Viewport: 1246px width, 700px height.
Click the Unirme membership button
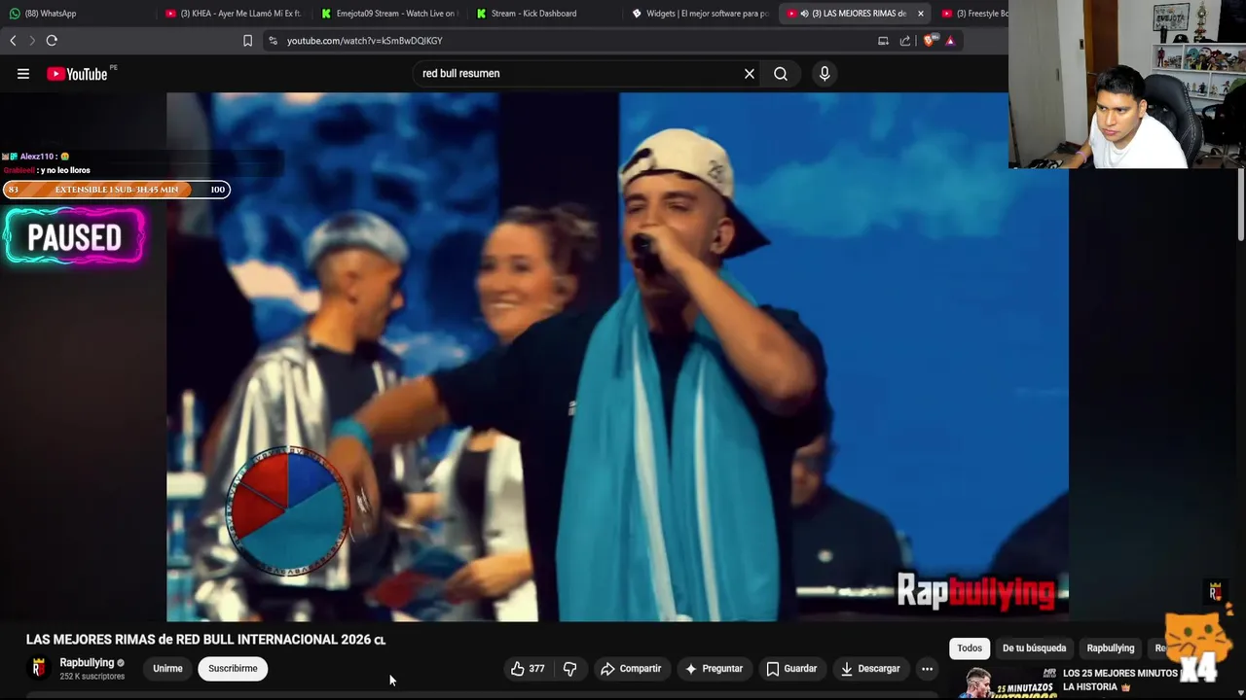[167, 669]
